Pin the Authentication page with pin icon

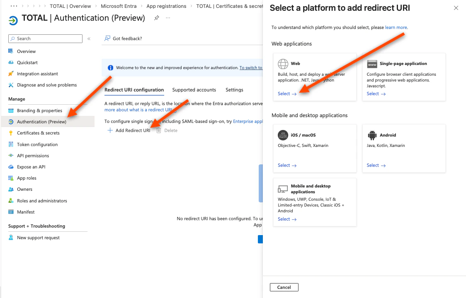[157, 18]
